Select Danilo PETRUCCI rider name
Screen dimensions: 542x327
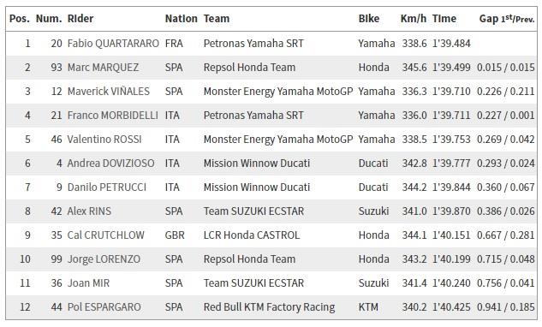(107, 187)
